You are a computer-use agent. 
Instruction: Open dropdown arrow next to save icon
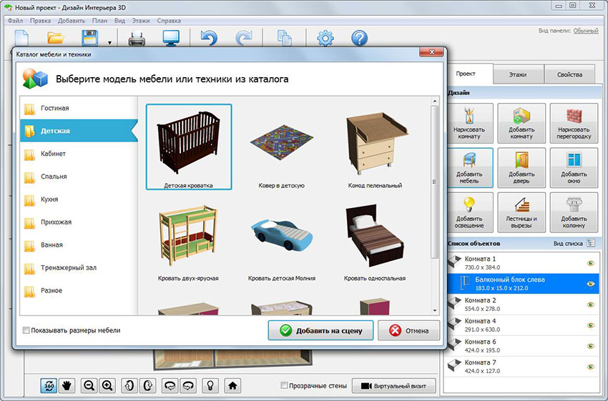[109, 43]
